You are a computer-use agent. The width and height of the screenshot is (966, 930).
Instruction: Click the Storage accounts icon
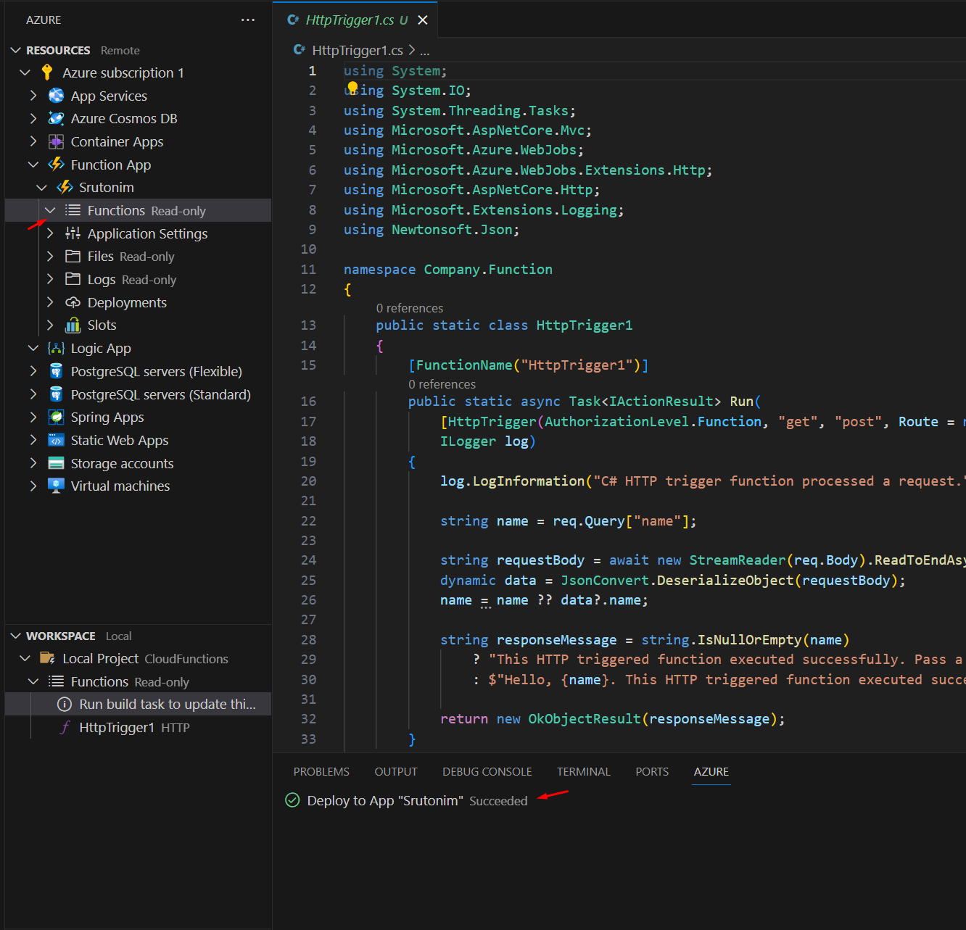56,463
